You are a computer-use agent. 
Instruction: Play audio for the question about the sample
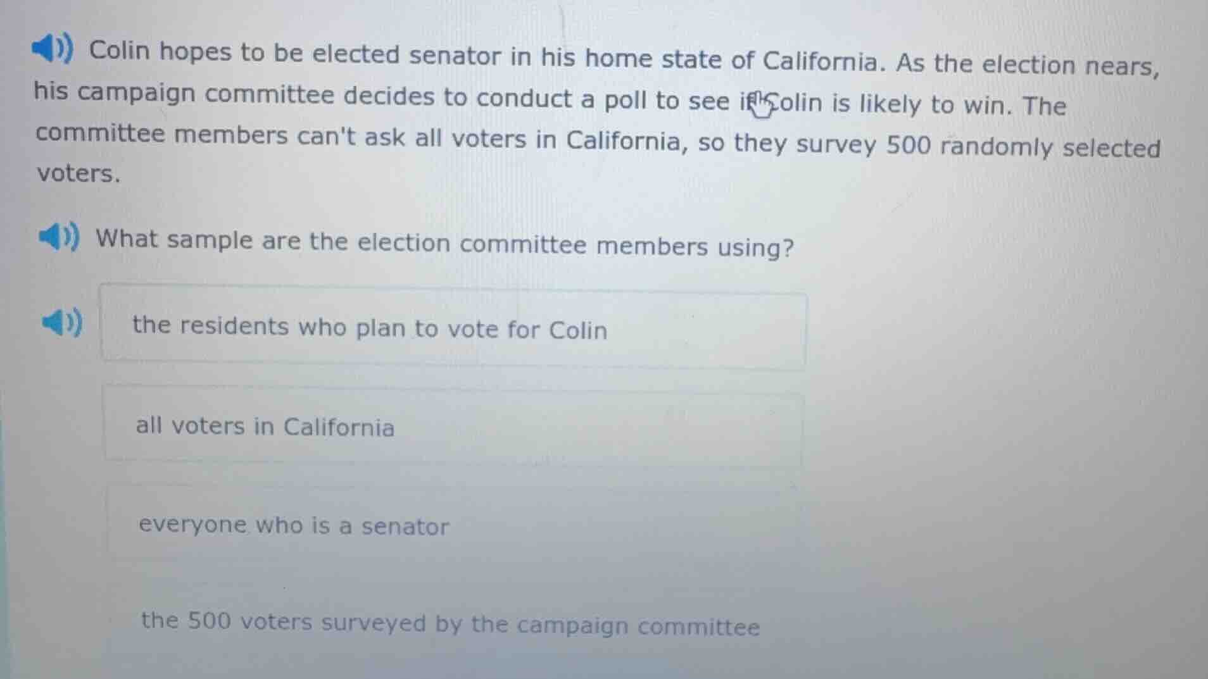point(58,237)
